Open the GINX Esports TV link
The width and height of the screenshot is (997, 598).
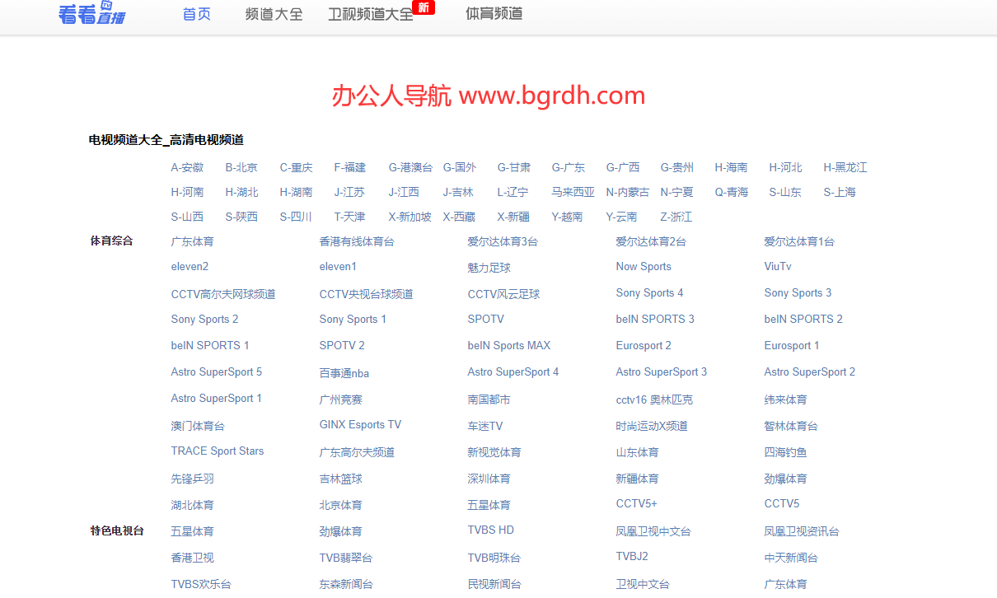[x=360, y=424]
